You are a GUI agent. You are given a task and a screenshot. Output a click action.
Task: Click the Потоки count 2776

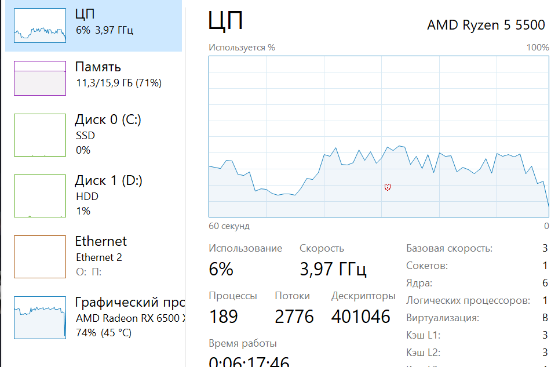click(294, 317)
